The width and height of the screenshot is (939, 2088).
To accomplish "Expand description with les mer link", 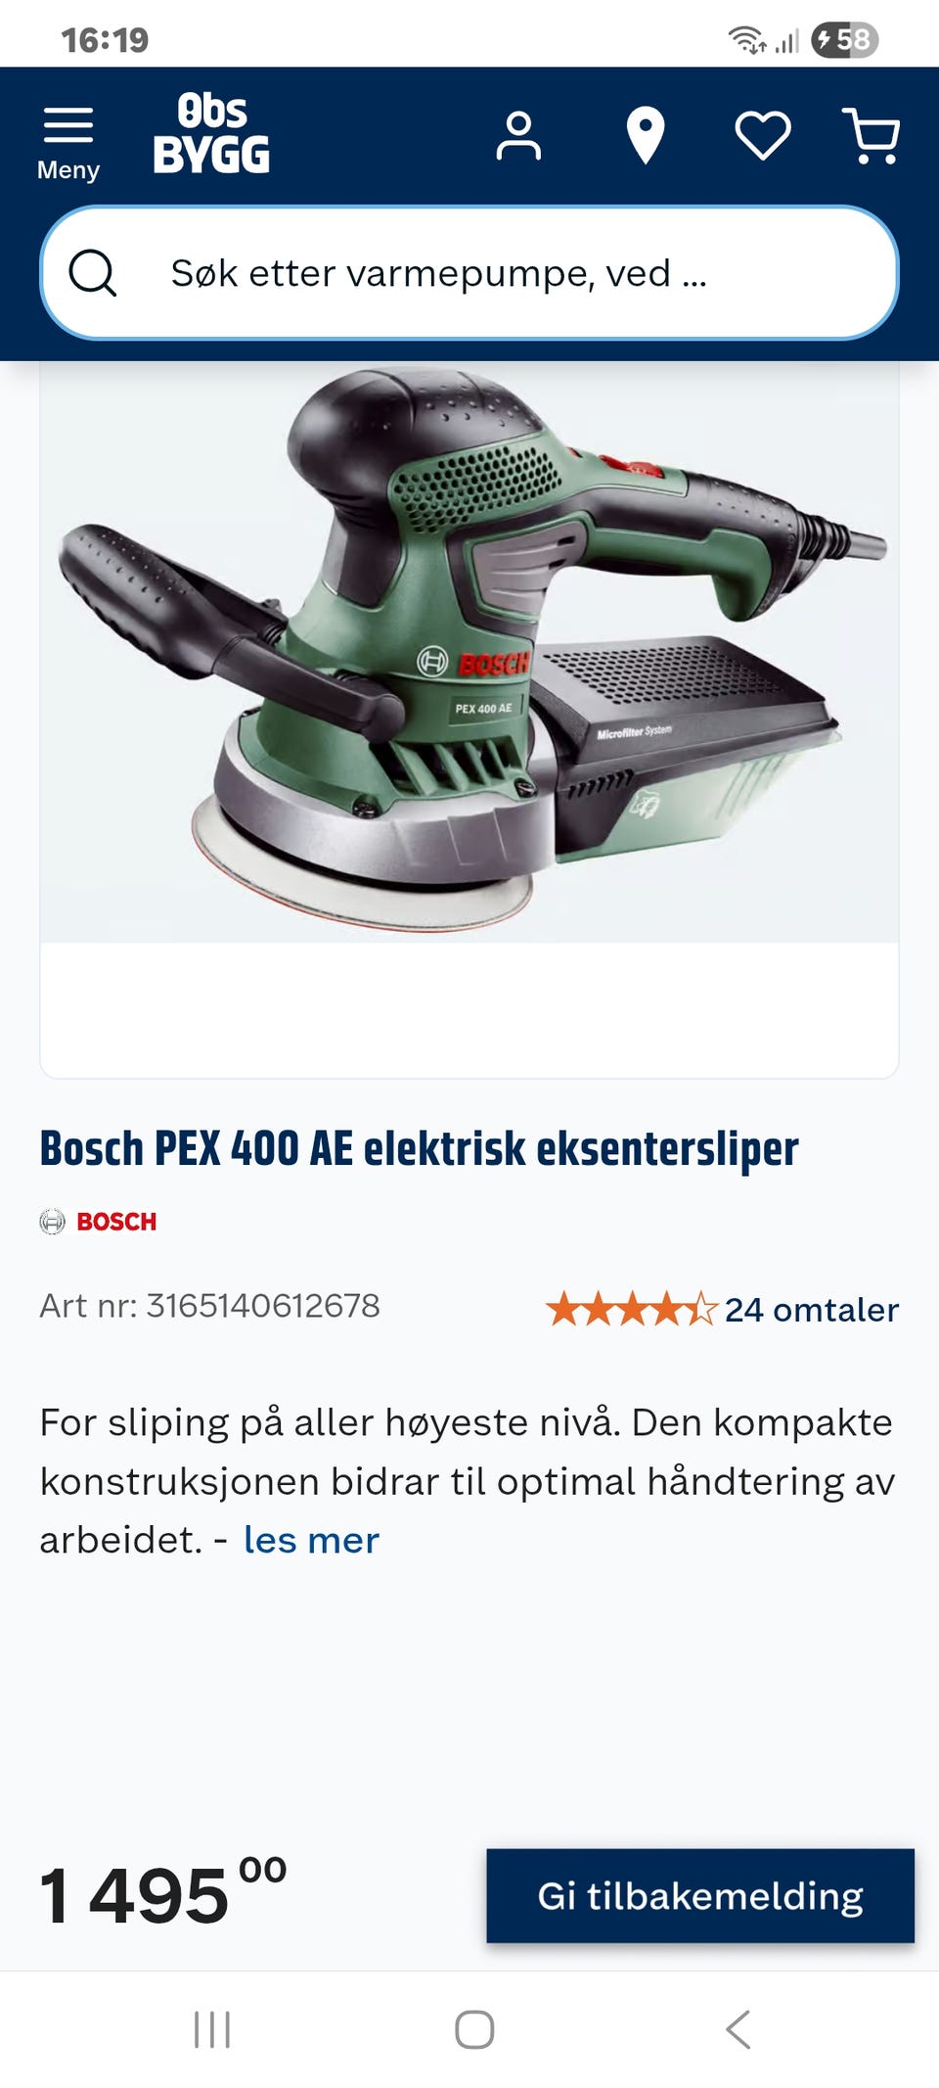I will (x=311, y=1540).
